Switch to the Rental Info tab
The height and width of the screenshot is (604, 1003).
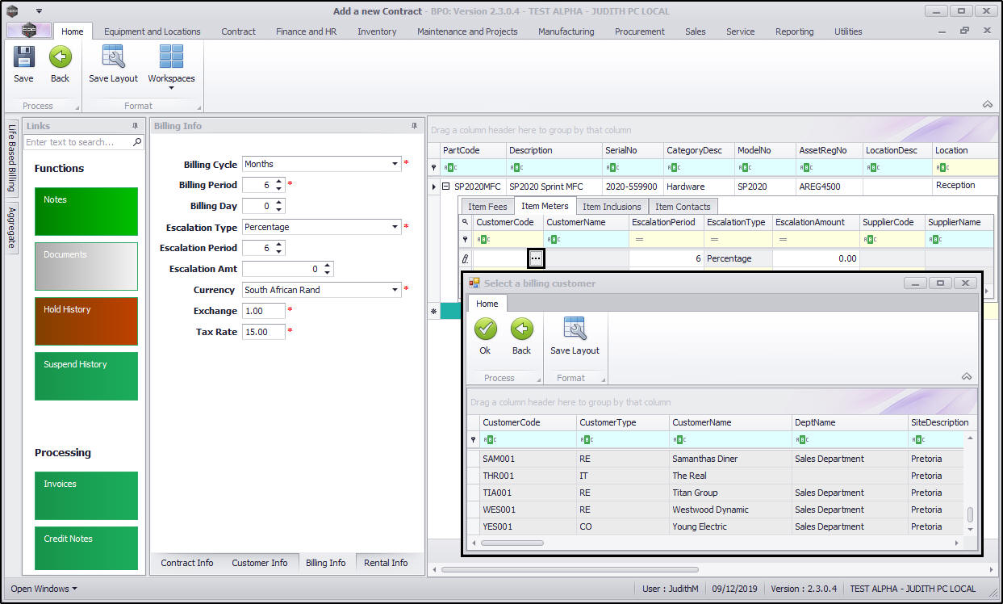(386, 563)
